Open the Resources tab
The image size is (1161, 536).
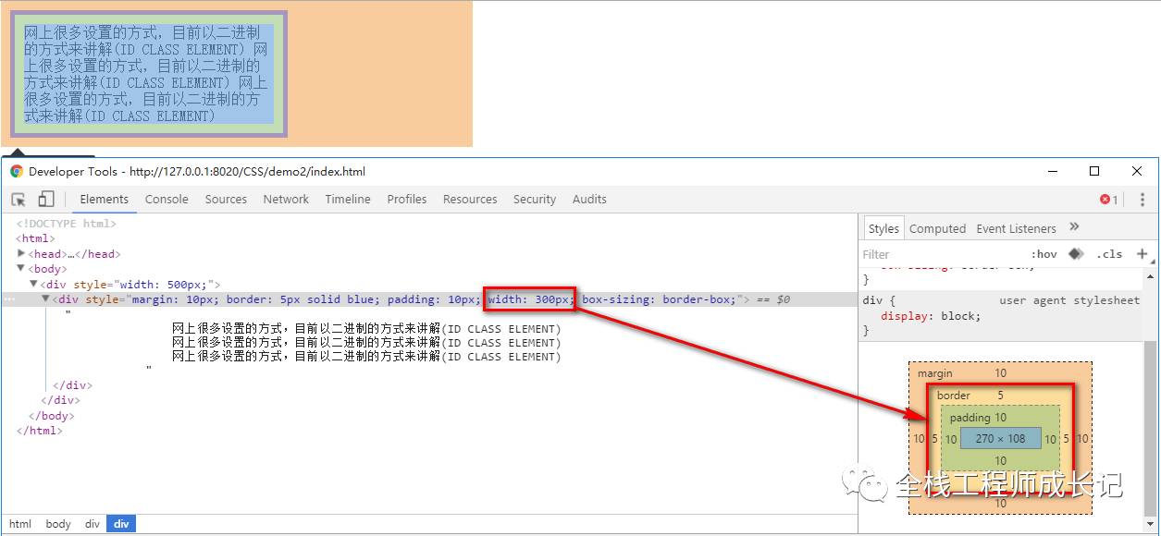[470, 199]
